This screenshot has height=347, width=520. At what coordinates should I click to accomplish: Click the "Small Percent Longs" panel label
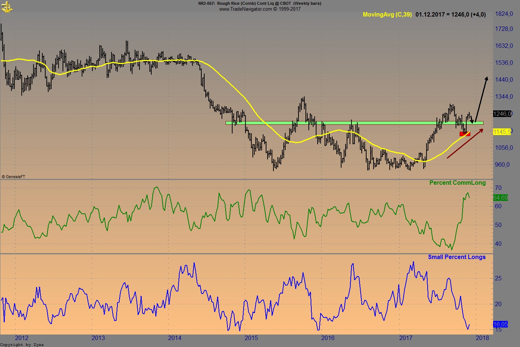pyautogui.click(x=457, y=257)
